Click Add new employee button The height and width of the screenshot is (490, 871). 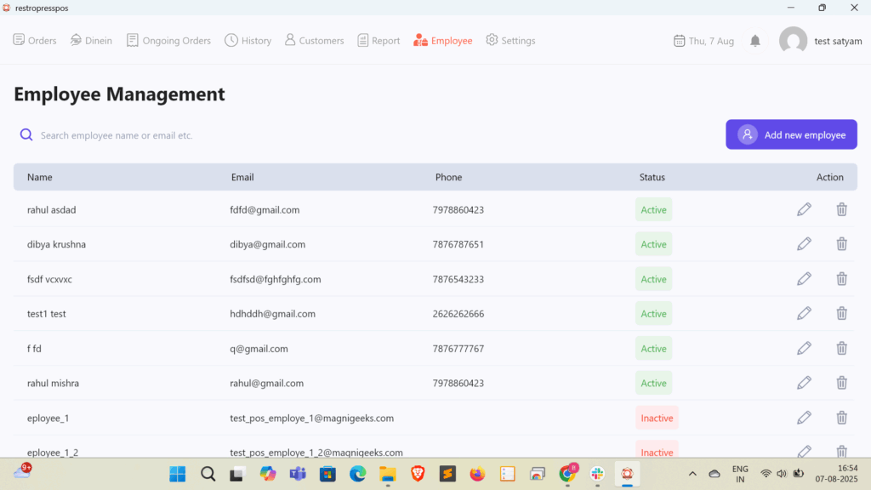pyautogui.click(x=791, y=134)
